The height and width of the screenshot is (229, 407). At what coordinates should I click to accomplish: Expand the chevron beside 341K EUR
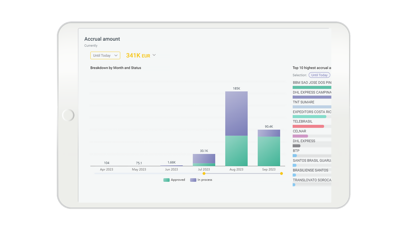[x=154, y=55]
